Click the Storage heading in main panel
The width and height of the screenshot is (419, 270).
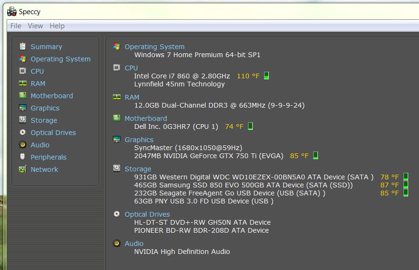[x=138, y=169]
